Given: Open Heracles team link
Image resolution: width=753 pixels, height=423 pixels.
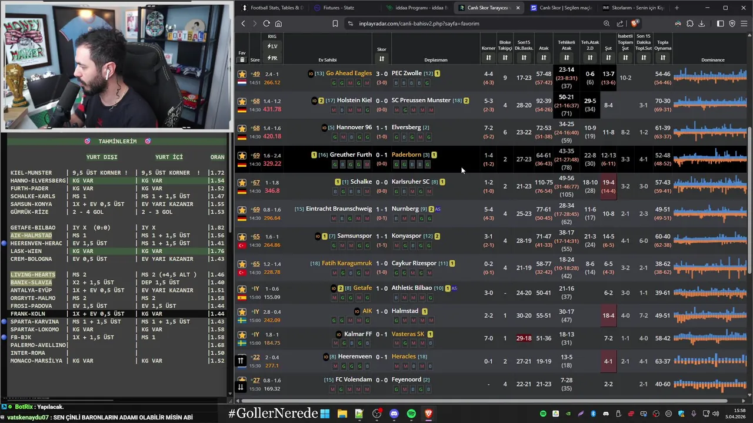Looking at the screenshot, I should coord(404,357).
